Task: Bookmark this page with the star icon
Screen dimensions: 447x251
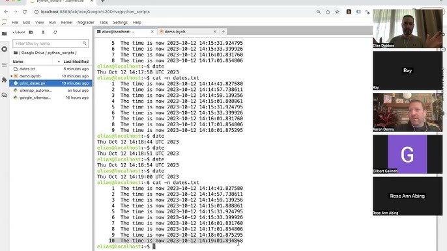Action: pos(338,12)
